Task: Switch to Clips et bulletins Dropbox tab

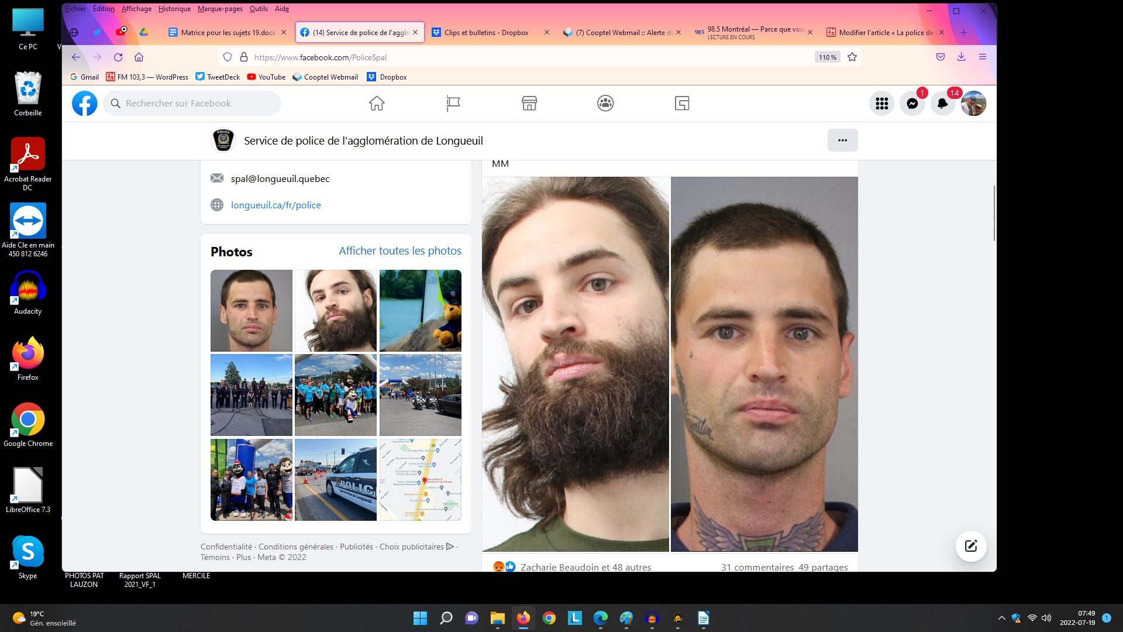Action: click(486, 33)
